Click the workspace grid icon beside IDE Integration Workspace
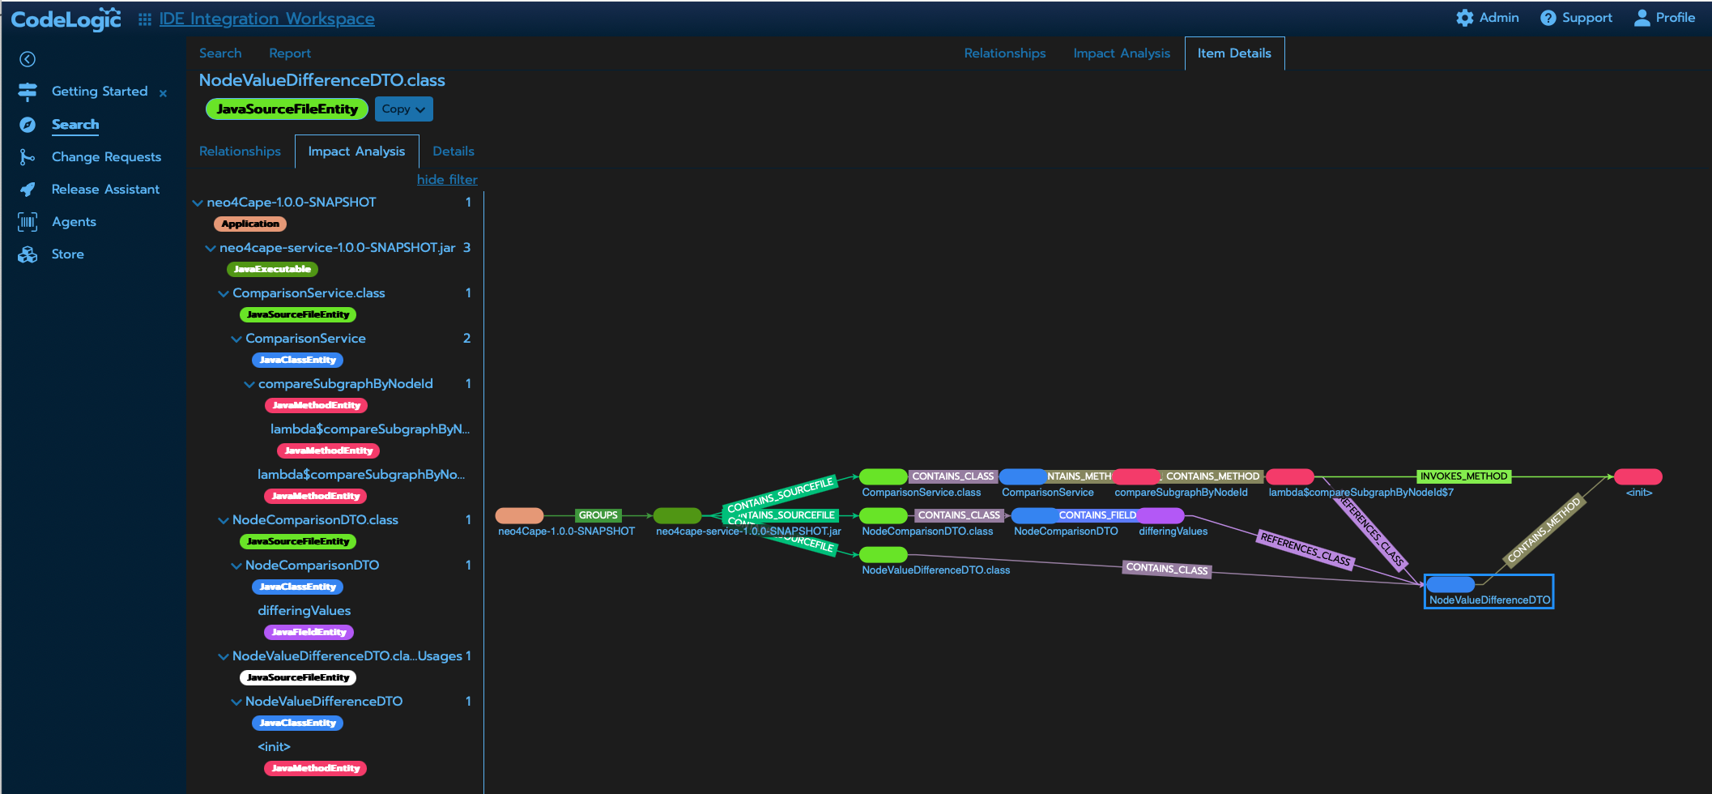 143,18
